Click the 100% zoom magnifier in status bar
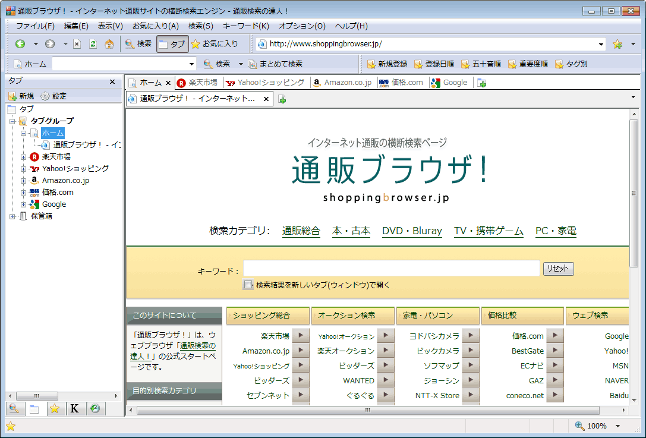646x438 pixels. (580, 426)
